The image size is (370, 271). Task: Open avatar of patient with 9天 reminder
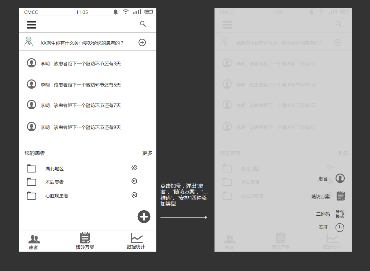pos(32,127)
